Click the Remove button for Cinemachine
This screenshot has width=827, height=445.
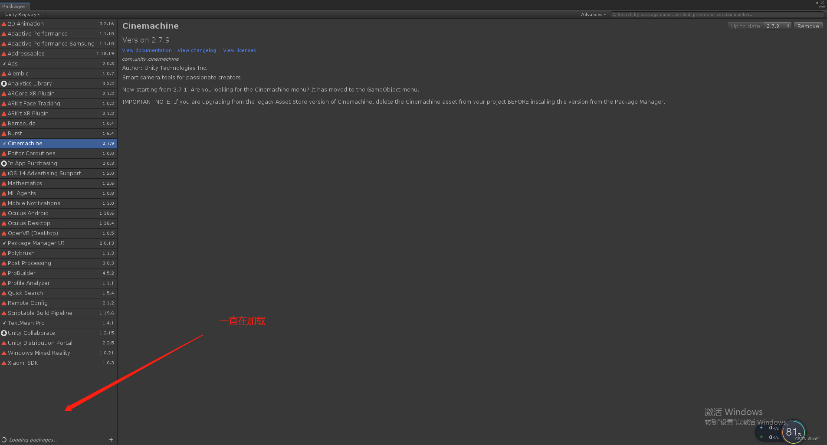[x=807, y=26]
